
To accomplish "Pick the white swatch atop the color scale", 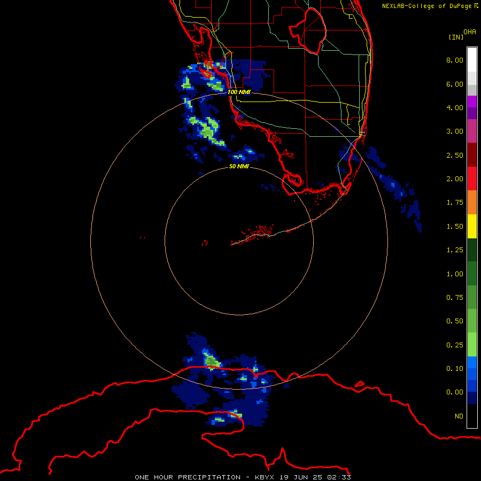I will (x=472, y=60).
